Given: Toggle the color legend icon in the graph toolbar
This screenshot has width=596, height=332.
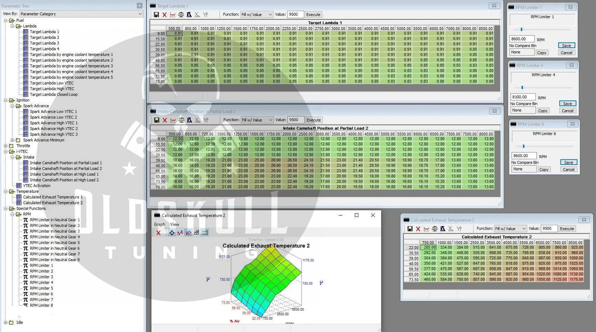Looking at the screenshot, I should [x=205, y=233].
